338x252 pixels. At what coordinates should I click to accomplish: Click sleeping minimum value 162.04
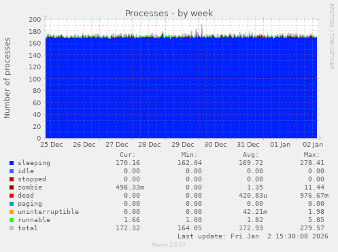(190, 163)
